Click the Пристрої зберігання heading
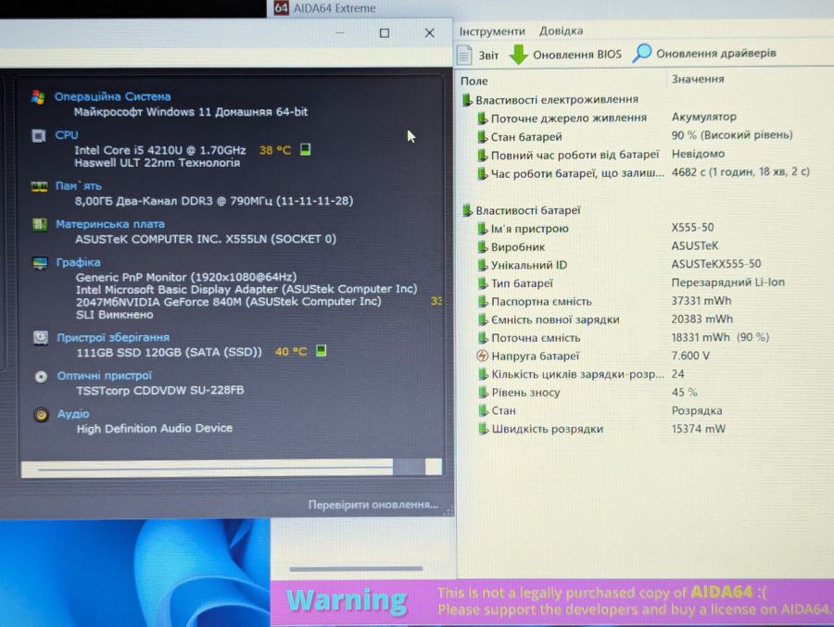The image size is (834, 627). (113, 338)
